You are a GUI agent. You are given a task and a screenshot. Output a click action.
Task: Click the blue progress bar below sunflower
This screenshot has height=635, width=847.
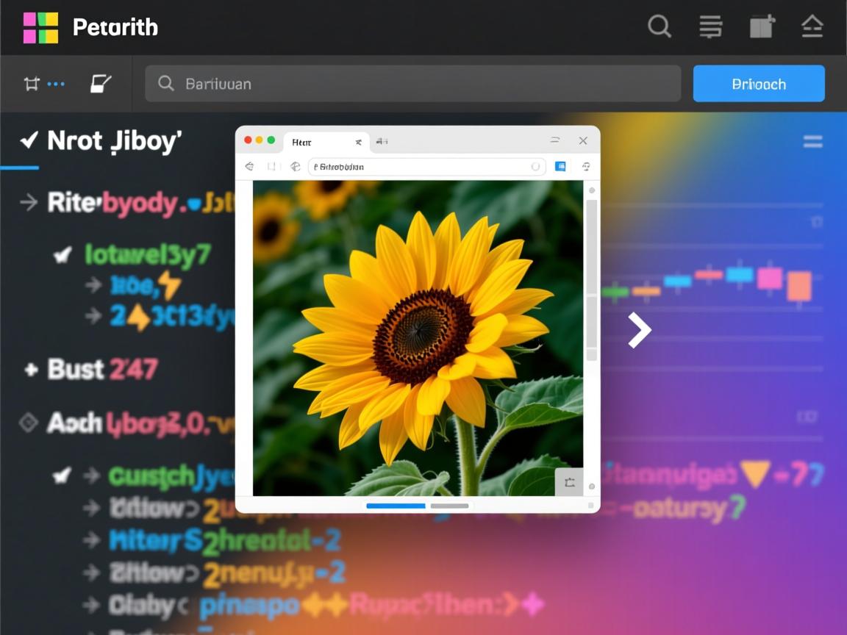(x=396, y=506)
